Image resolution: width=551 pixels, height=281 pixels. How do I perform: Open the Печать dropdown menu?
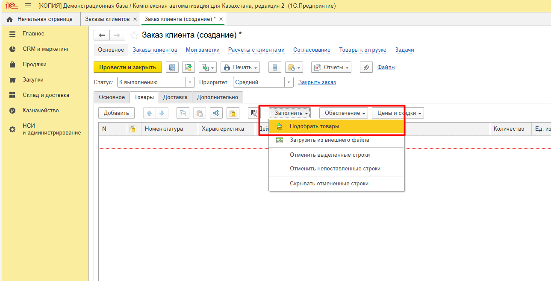240,67
